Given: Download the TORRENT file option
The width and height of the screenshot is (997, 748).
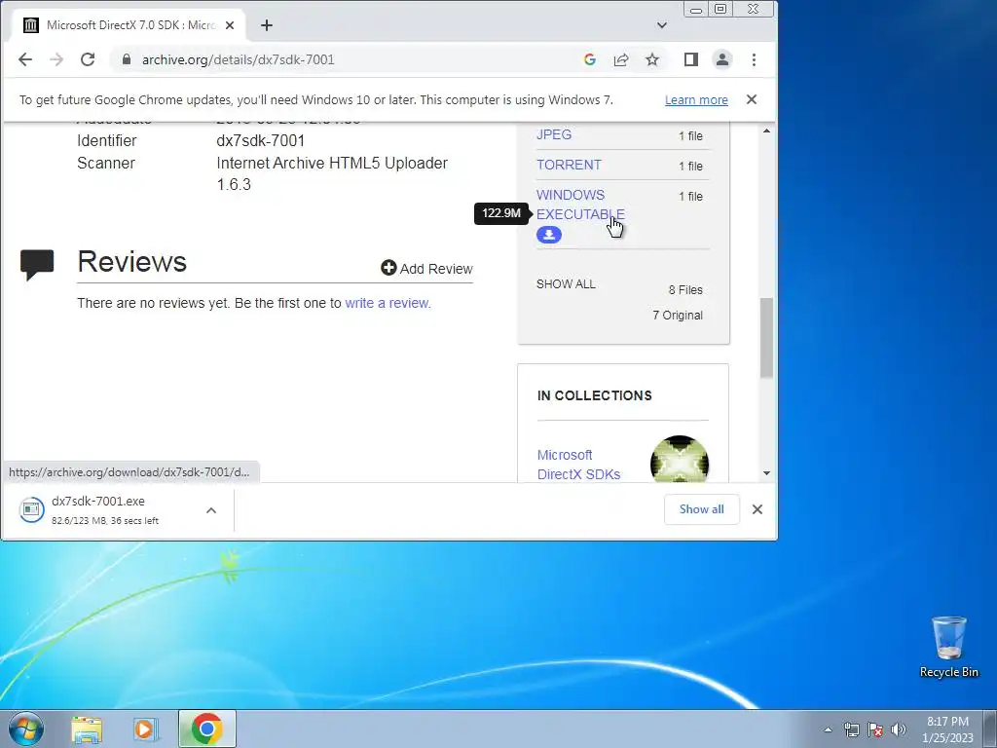Looking at the screenshot, I should (x=569, y=165).
